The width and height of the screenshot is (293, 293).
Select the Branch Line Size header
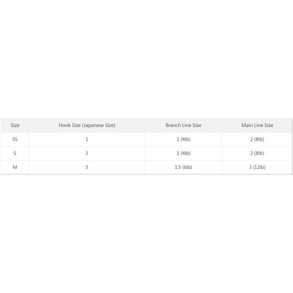(183, 125)
